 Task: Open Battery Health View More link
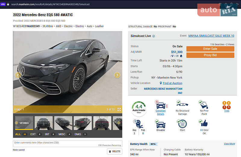229,144
